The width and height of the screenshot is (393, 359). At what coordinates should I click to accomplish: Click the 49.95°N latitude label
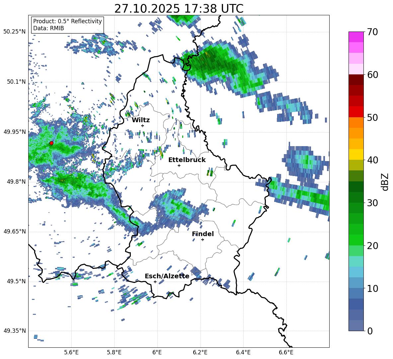pyautogui.click(x=15, y=132)
